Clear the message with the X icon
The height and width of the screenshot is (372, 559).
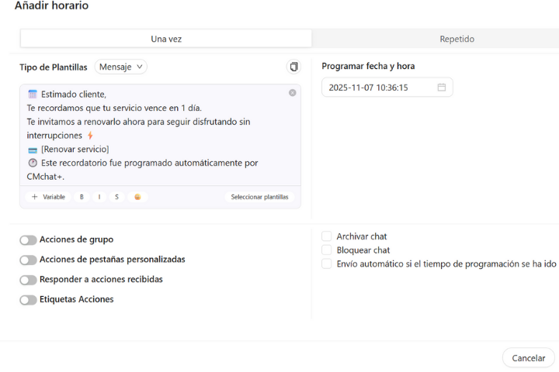[x=292, y=93]
